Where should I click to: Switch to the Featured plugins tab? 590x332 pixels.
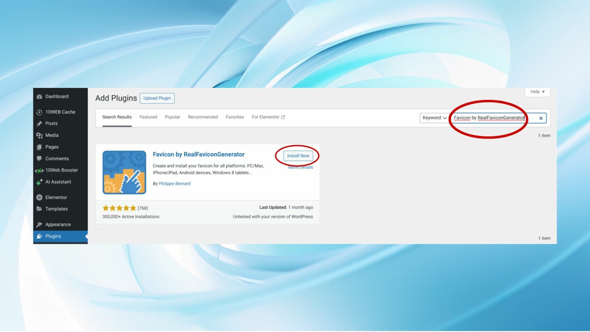148,117
